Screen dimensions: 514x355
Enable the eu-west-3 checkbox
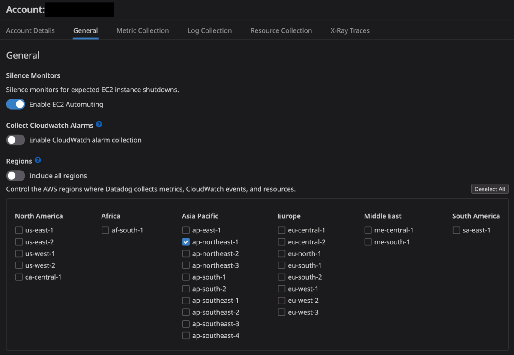tap(281, 312)
